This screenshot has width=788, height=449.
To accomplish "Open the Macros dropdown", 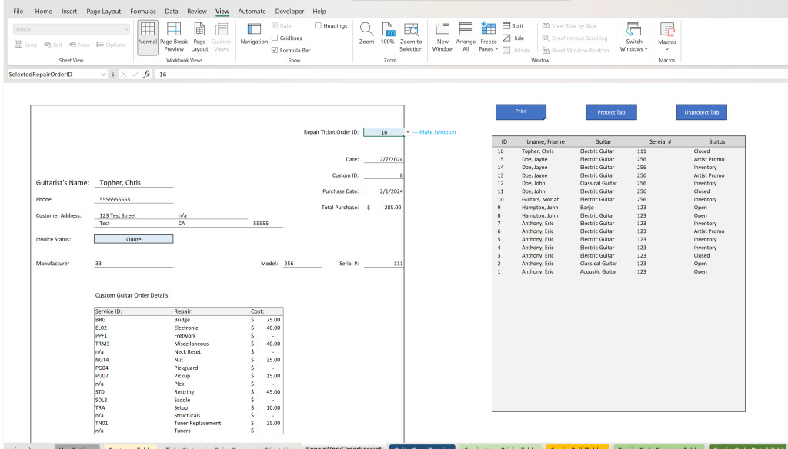I will pos(667,37).
